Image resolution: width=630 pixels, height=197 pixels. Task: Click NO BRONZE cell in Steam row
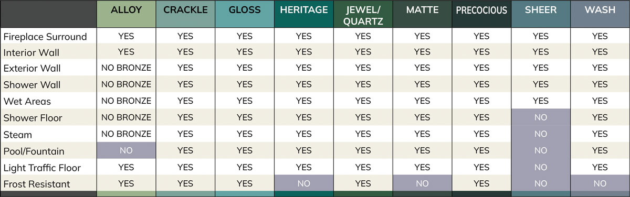[x=126, y=134]
